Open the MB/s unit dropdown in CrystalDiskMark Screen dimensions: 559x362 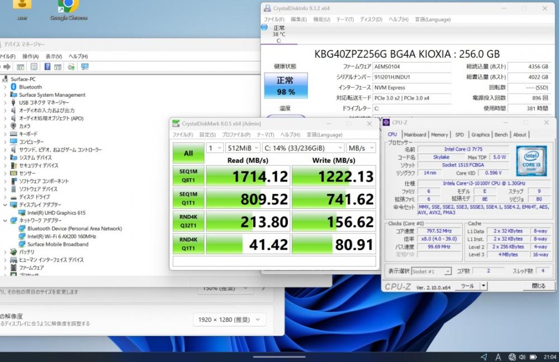[x=361, y=148]
